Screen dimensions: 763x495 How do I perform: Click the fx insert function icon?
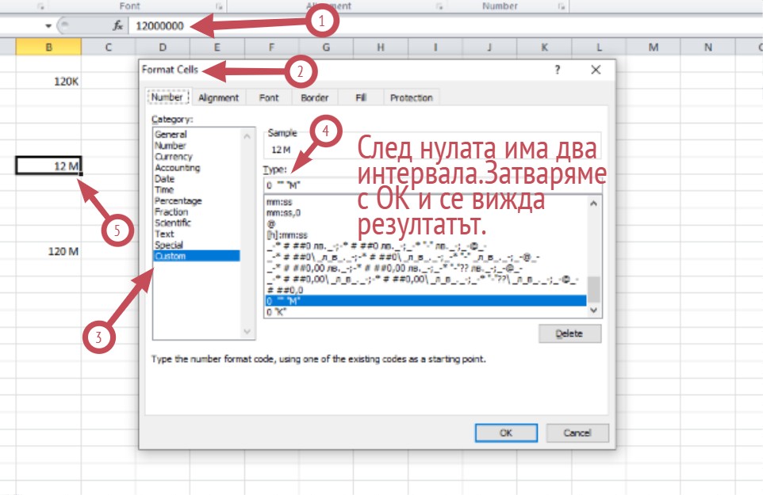(x=117, y=25)
